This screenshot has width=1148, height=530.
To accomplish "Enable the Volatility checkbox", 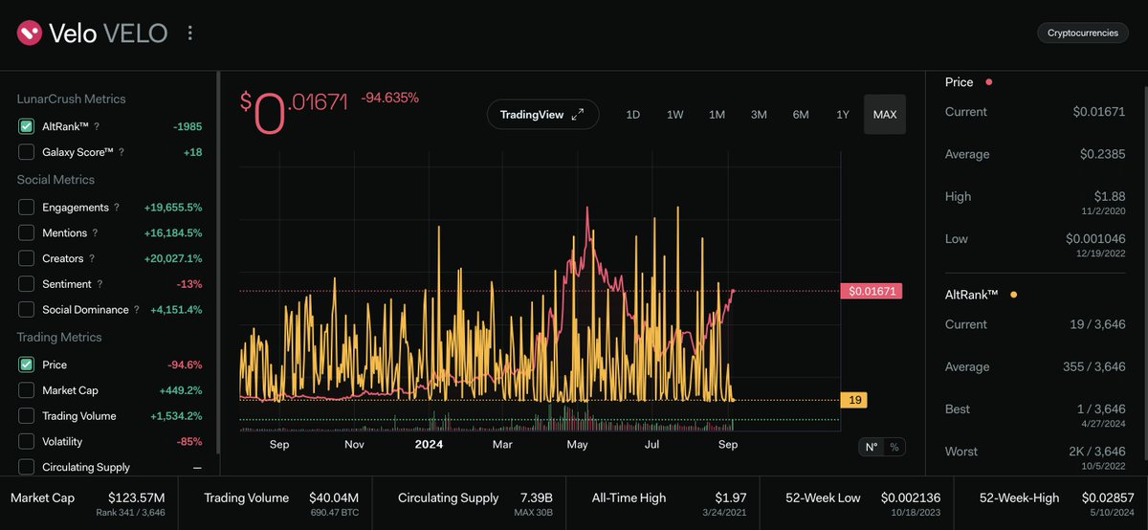I will (x=26, y=442).
